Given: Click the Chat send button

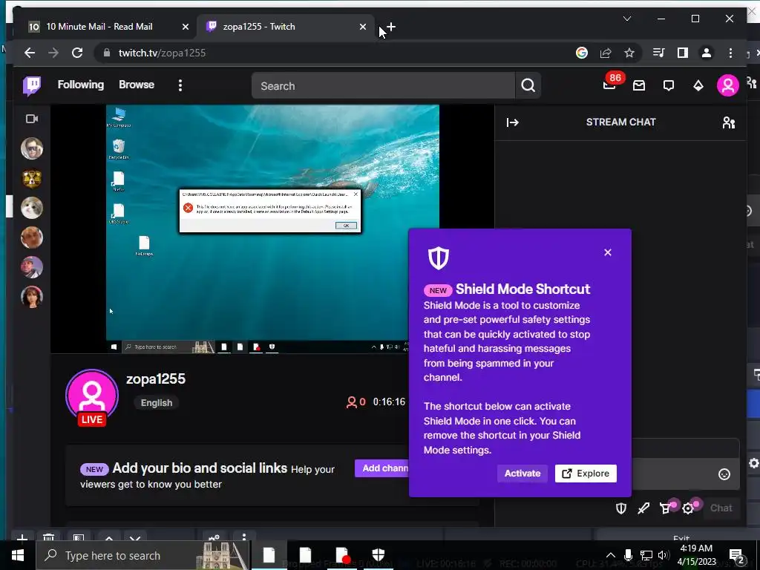Looking at the screenshot, I should click(721, 508).
